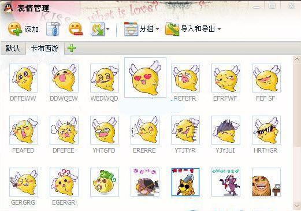Expand the 导入和导出 dropdown arrow
301x211 pixels.
coord(219,29)
